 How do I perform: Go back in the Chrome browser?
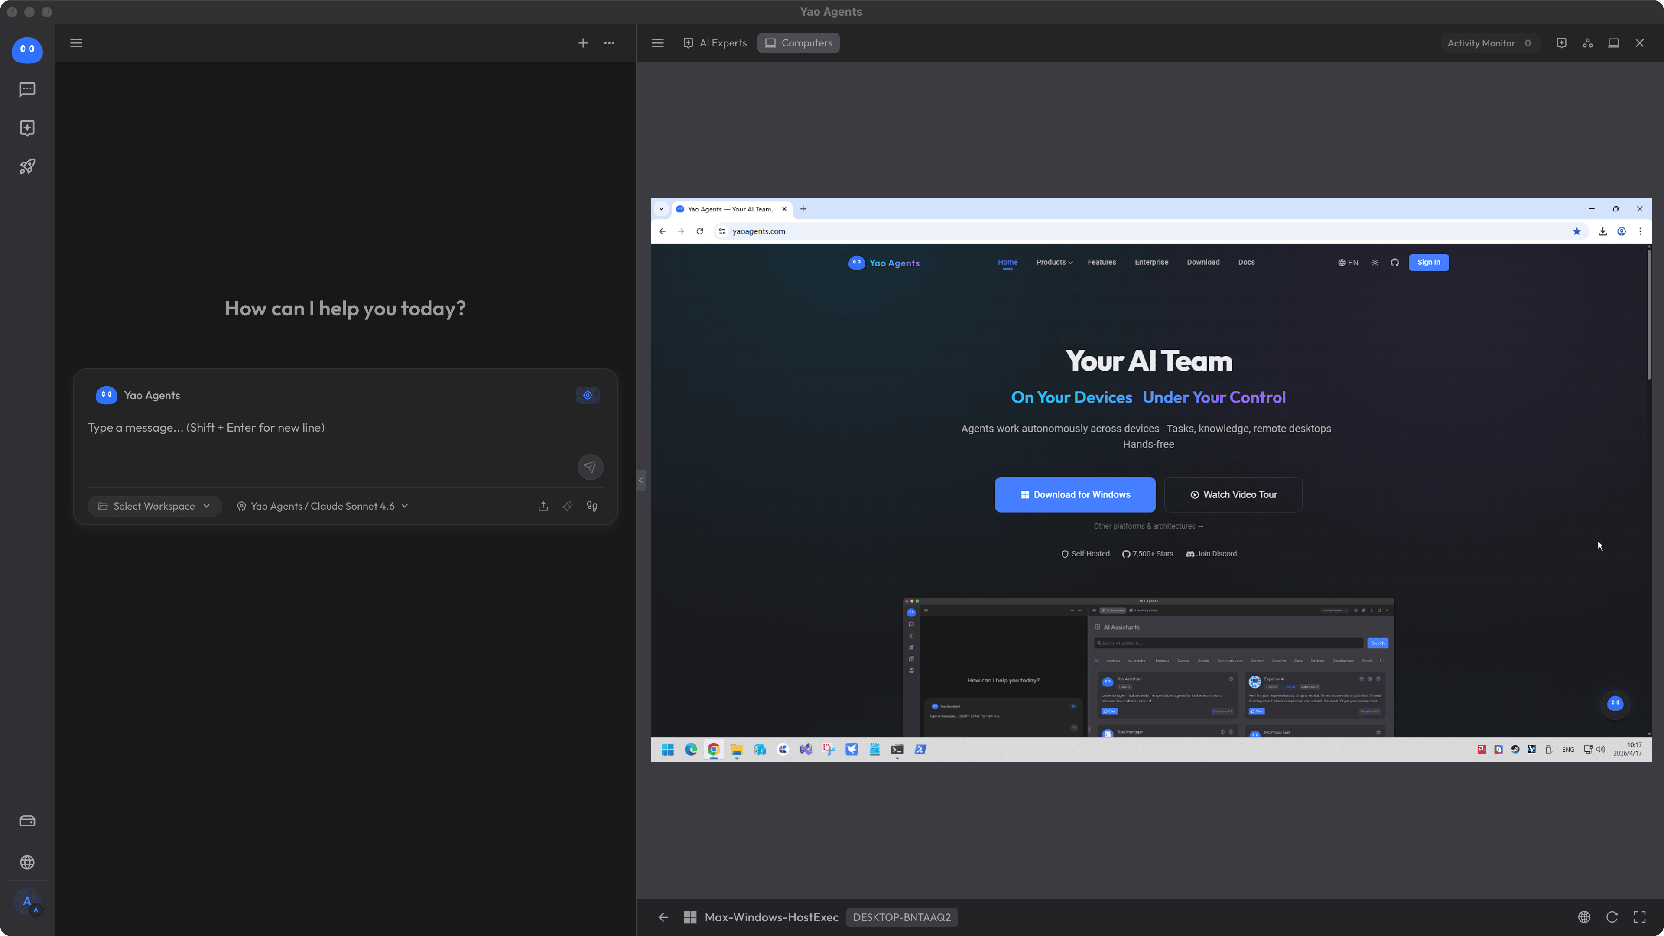(662, 231)
